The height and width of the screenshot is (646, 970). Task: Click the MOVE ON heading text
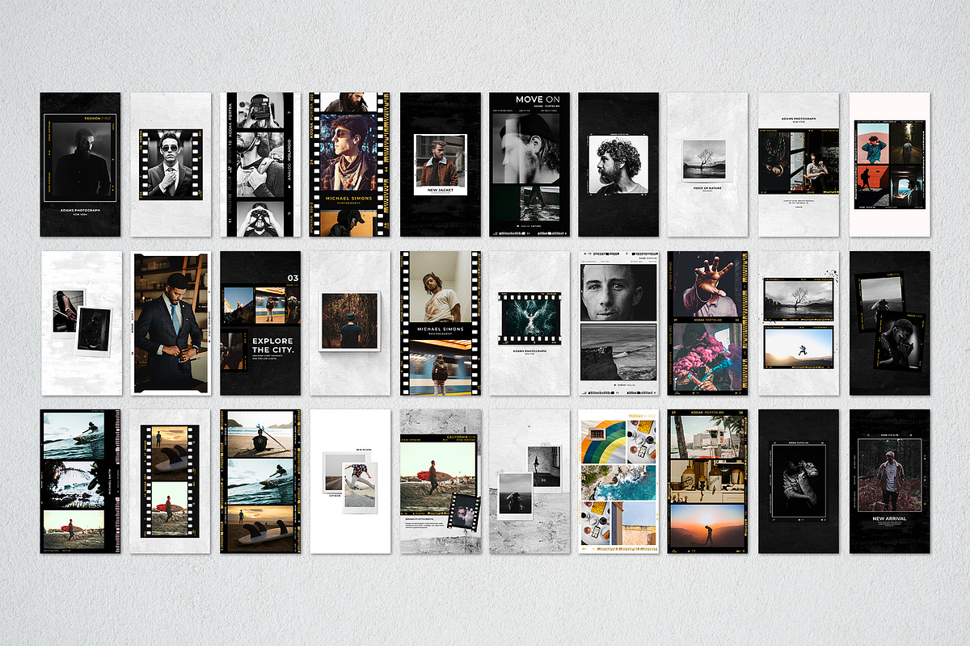[538, 99]
